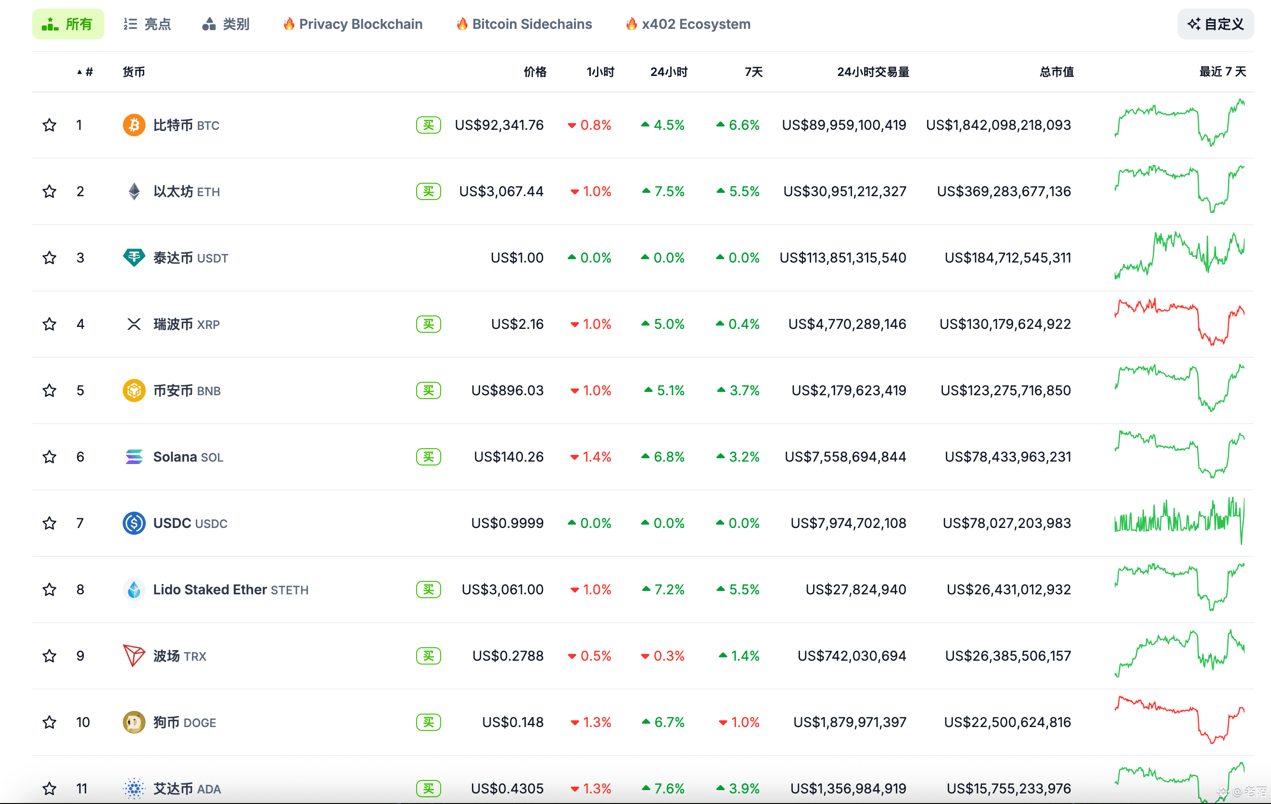The height and width of the screenshot is (804, 1271).
Task: Open the Lido Staked Ether coin link
Action: coord(210,589)
